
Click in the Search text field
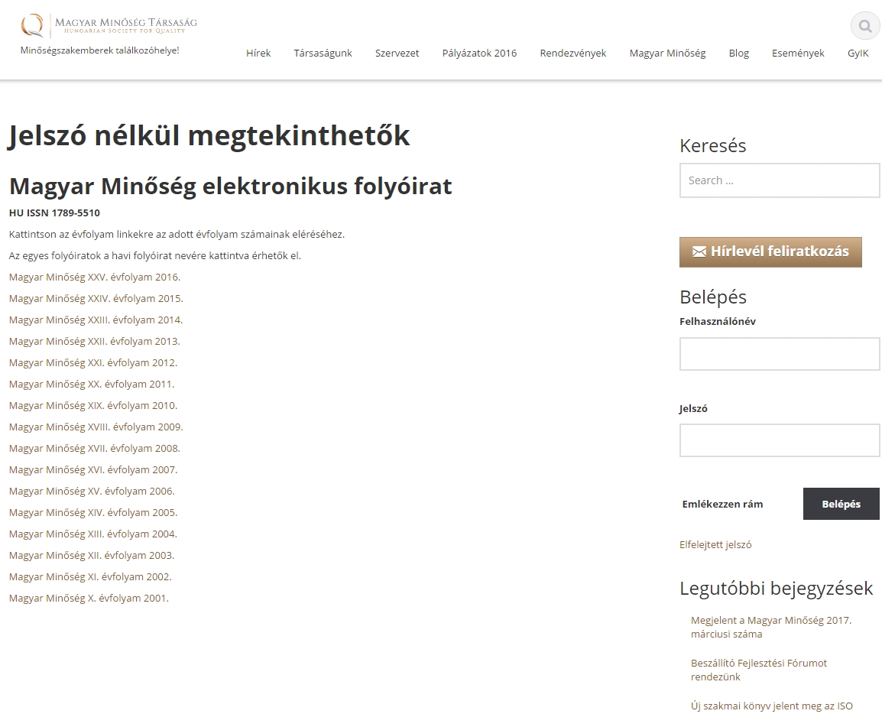click(780, 180)
